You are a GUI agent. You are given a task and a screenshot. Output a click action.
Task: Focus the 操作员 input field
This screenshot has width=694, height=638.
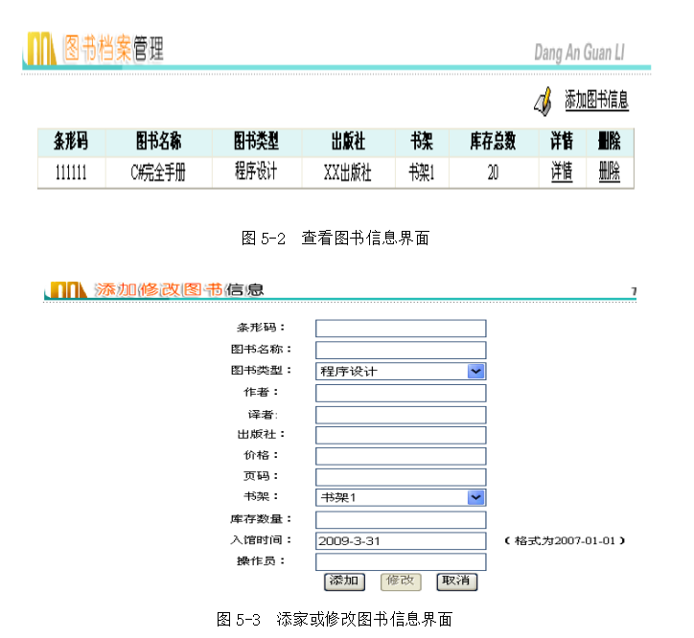pos(401,562)
